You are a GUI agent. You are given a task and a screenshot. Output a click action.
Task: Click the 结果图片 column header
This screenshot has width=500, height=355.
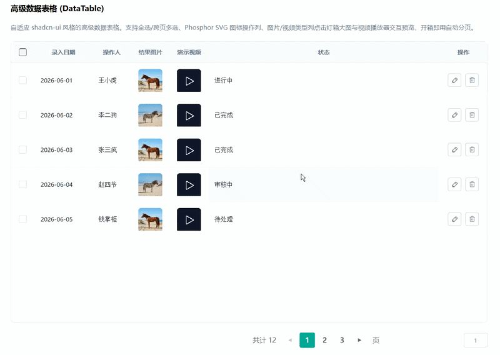[150, 52]
